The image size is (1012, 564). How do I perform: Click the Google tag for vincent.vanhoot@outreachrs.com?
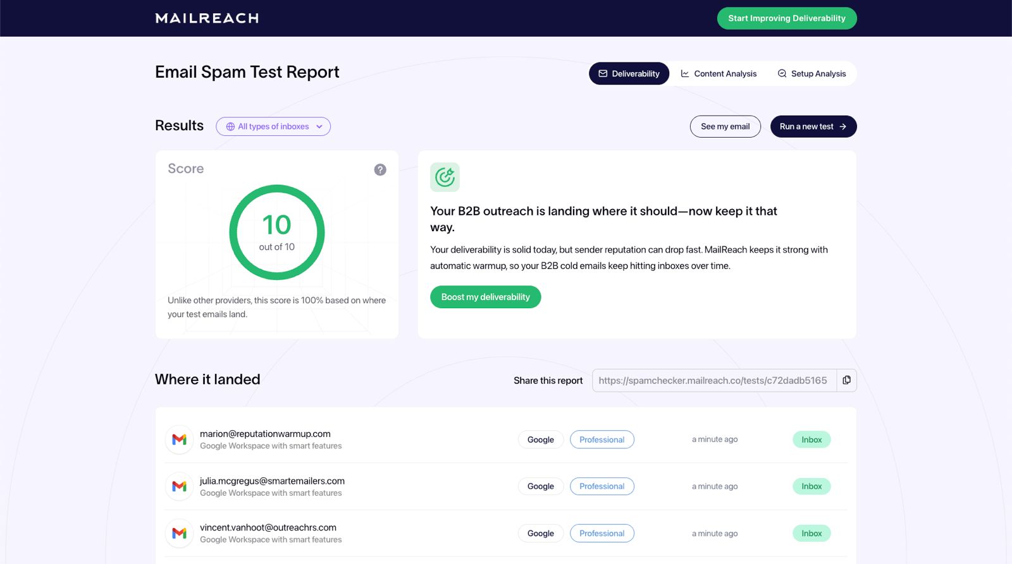pyautogui.click(x=541, y=533)
